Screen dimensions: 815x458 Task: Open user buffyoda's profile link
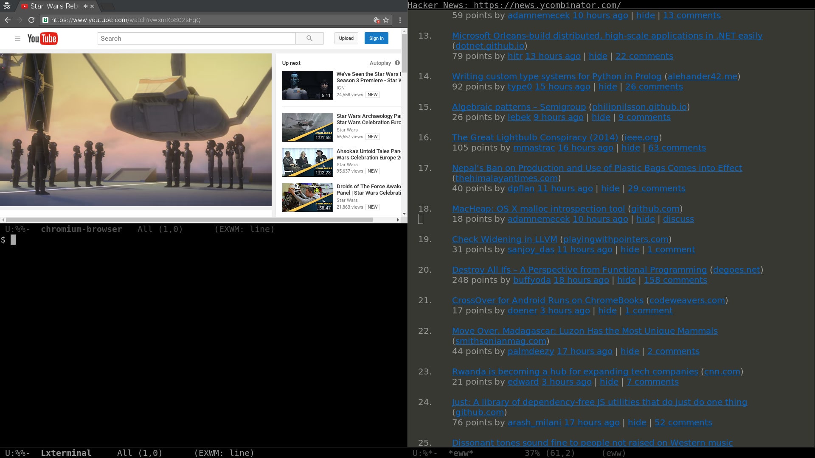pos(531,280)
